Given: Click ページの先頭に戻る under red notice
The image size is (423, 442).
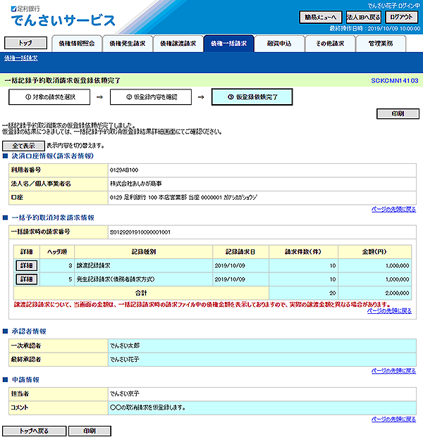Looking at the screenshot, I should [x=389, y=311].
